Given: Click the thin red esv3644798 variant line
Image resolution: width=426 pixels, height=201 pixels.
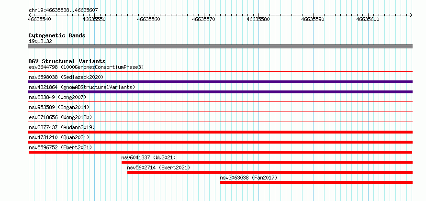Looking at the screenshot, I should pyautogui.click(x=220, y=72).
